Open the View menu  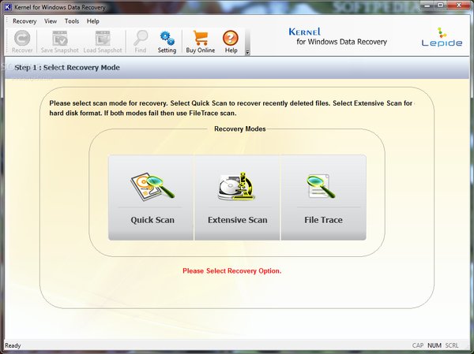click(x=51, y=21)
